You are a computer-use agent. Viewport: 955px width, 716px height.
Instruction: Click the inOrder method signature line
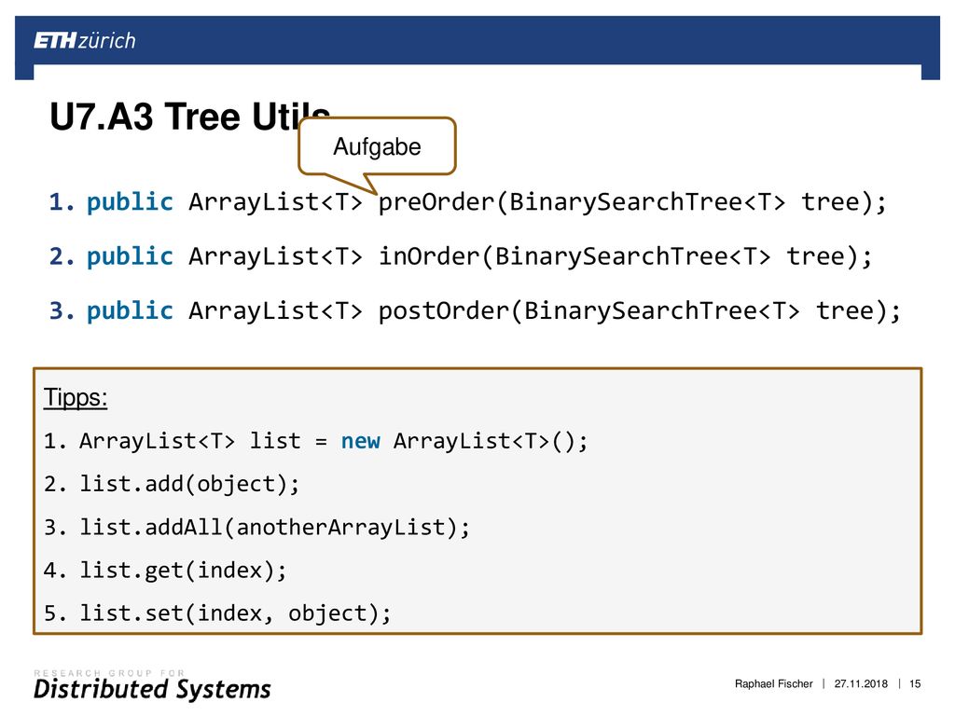[461, 255]
